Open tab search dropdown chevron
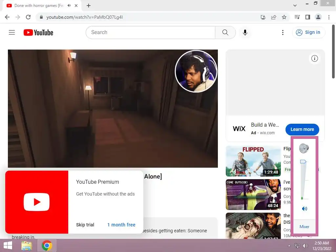 click(x=295, y=6)
